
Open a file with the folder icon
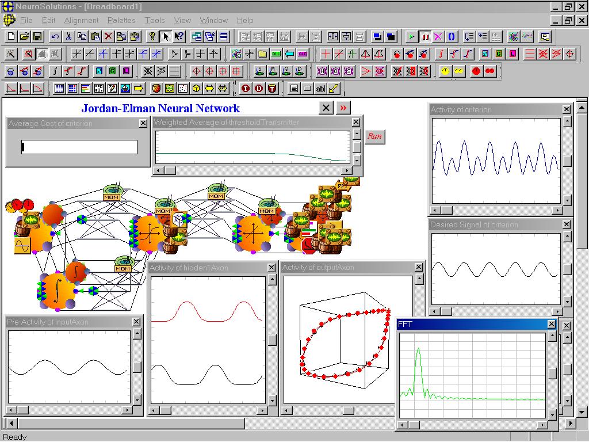click(24, 36)
